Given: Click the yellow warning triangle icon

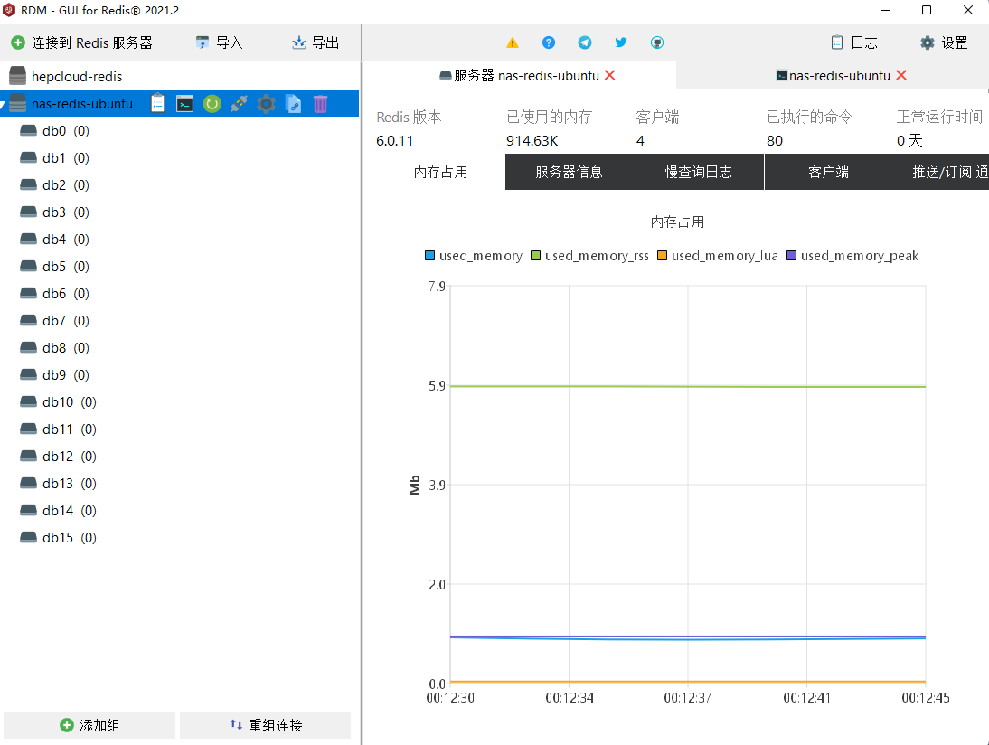Looking at the screenshot, I should [x=513, y=42].
